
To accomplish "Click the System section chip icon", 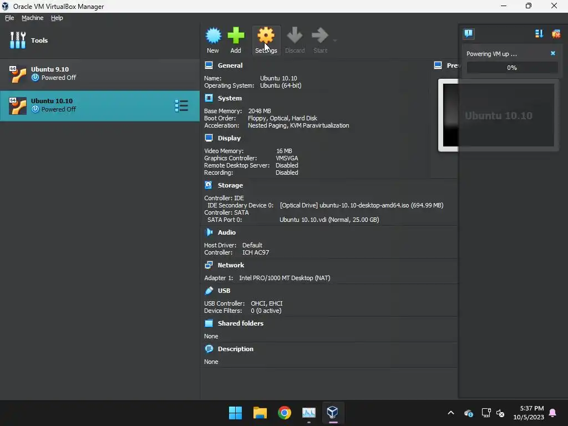I will [209, 98].
